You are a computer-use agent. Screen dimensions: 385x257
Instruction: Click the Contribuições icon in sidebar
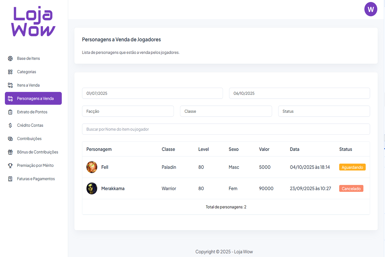(x=10, y=139)
